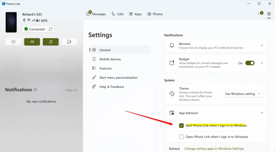
Task: Click the Badges icon
Action: point(172,63)
